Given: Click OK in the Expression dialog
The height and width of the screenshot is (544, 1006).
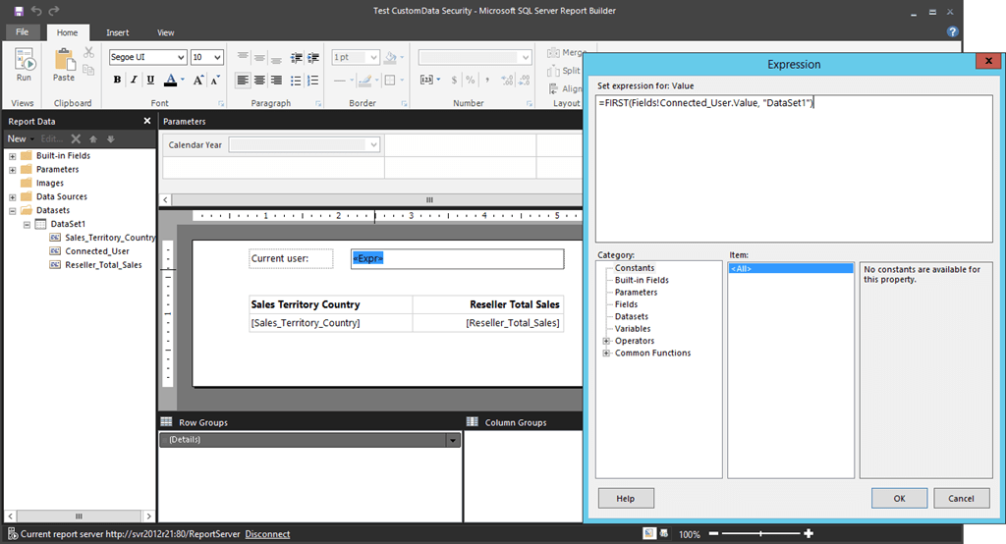Looking at the screenshot, I should coord(900,499).
